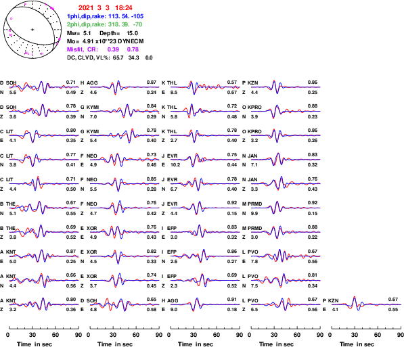The width and height of the screenshot is (404, 347).
Task: Click the DC, CLVD, VL% percentages line
Action: (x=110, y=57)
